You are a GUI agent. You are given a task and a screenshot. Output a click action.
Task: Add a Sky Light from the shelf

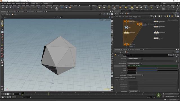pos(137,8)
